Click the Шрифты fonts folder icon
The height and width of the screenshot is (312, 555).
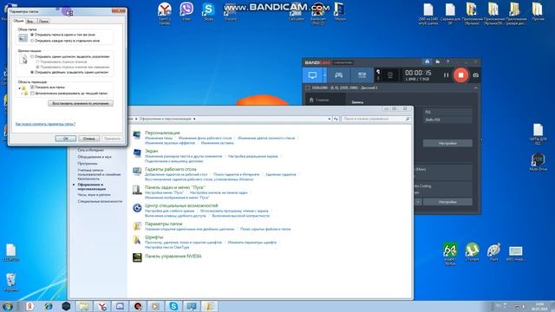click(137, 240)
